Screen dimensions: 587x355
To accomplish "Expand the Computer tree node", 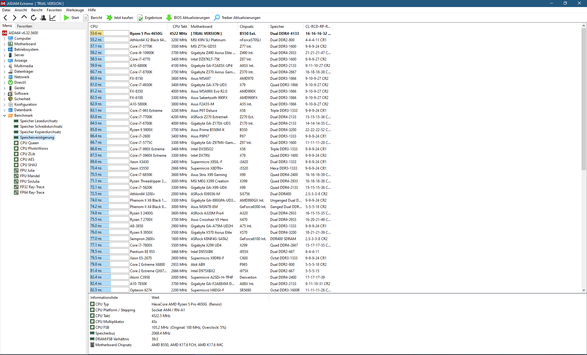I will [4, 38].
